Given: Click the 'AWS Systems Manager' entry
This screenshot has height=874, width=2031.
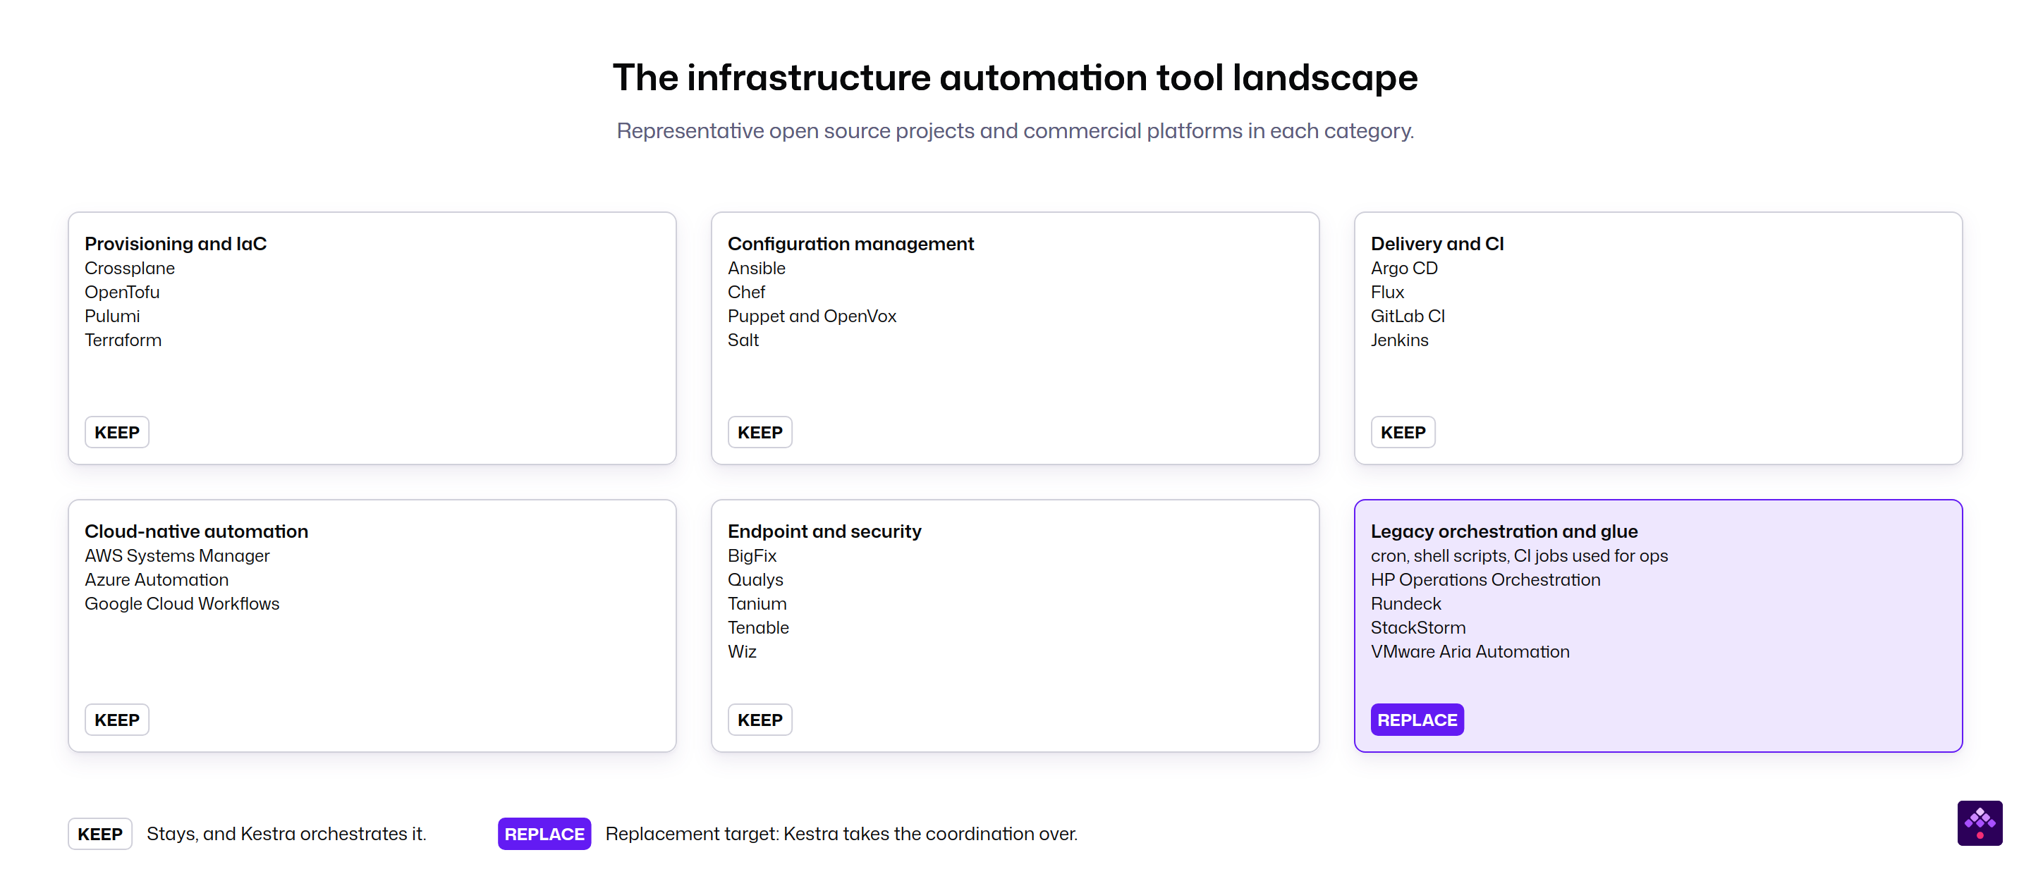Looking at the screenshot, I should click(x=178, y=556).
